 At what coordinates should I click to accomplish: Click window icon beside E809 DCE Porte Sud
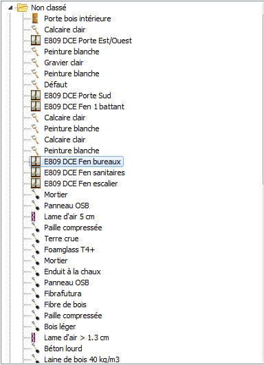point(36,96)
